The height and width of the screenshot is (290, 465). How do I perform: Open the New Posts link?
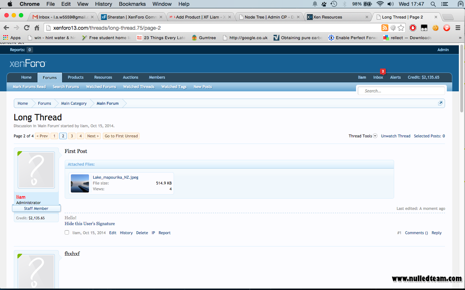(203, 87)
